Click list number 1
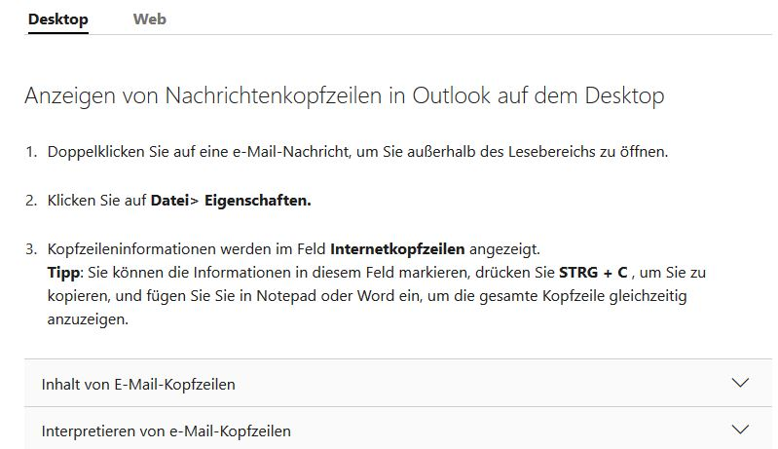Image resolution: width=778 pixels, height=449 pixels. pos(31,152)
